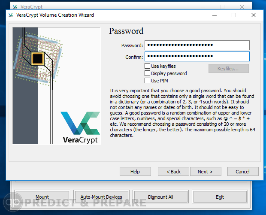Click Exit in VeraCrypt main window
266x215 pixels.
(x=220, y=197)
